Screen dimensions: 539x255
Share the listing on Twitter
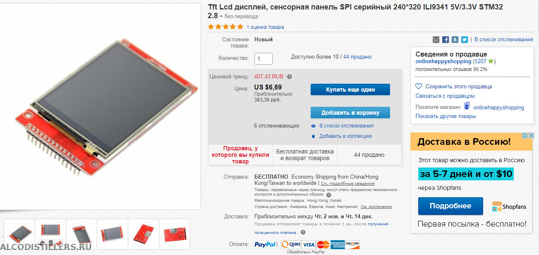pyautogui.click(x=465, y=40)
